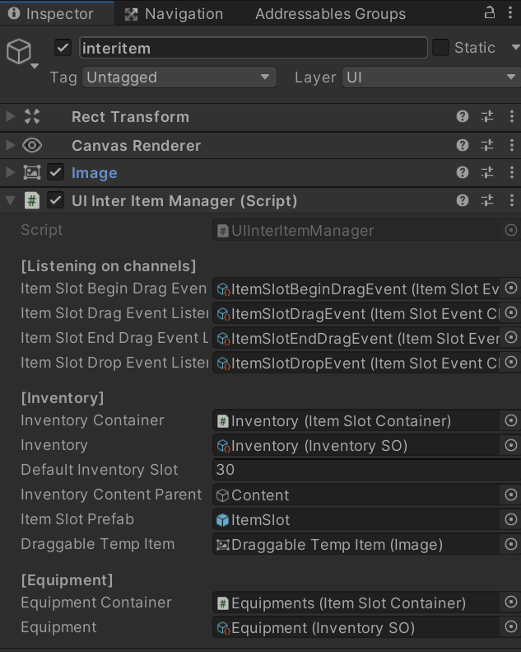
Task: Open the Inspector panel options menu
Action: (510, 13)
